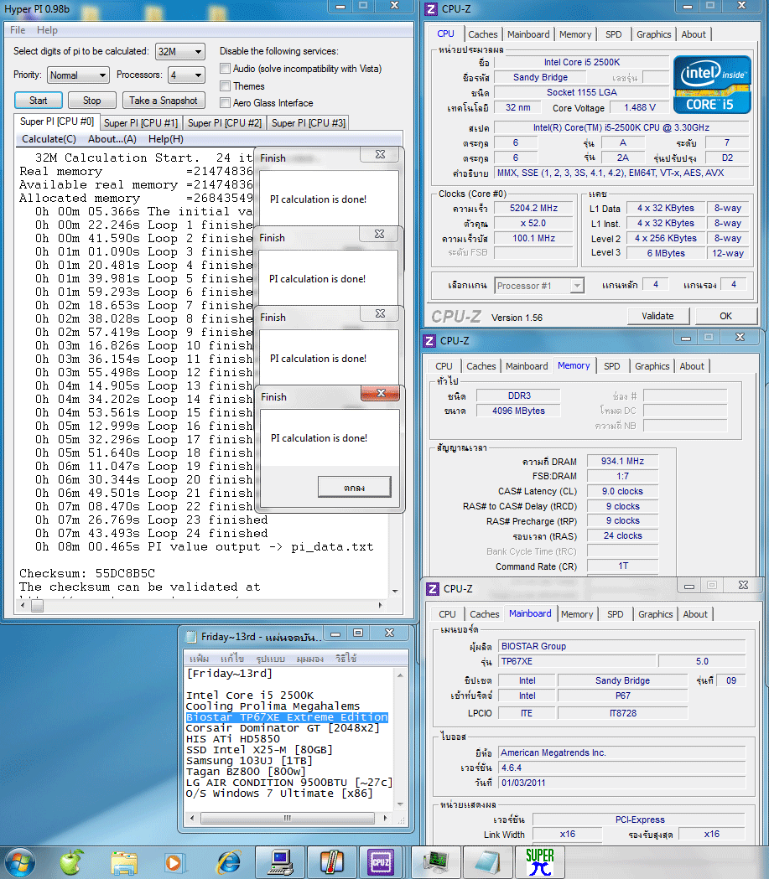Open CPU tab in CPU-Z Memory window
The image size is (769, 879).
click(444, 366)
